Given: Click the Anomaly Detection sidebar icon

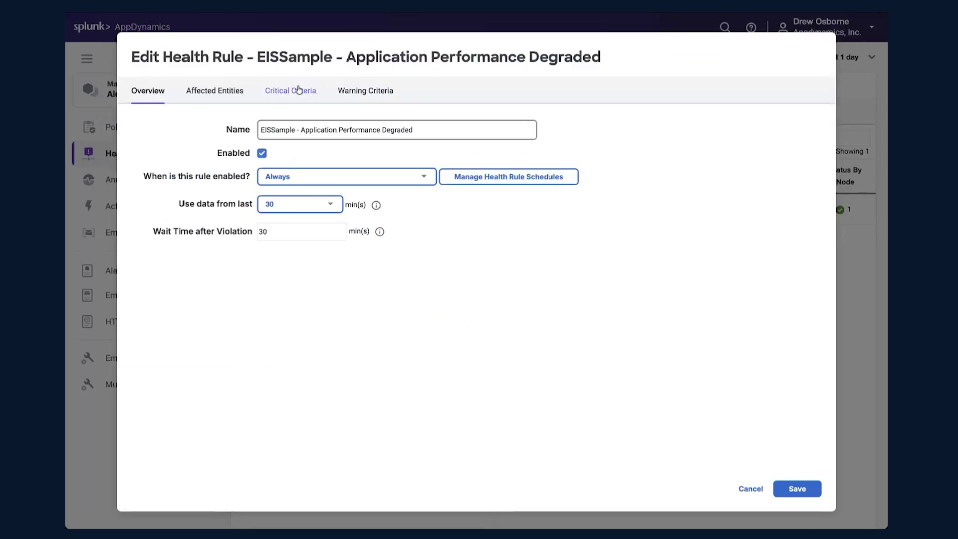Looking at the screenshot, I should pyautogui.click(x=89, y=180).
